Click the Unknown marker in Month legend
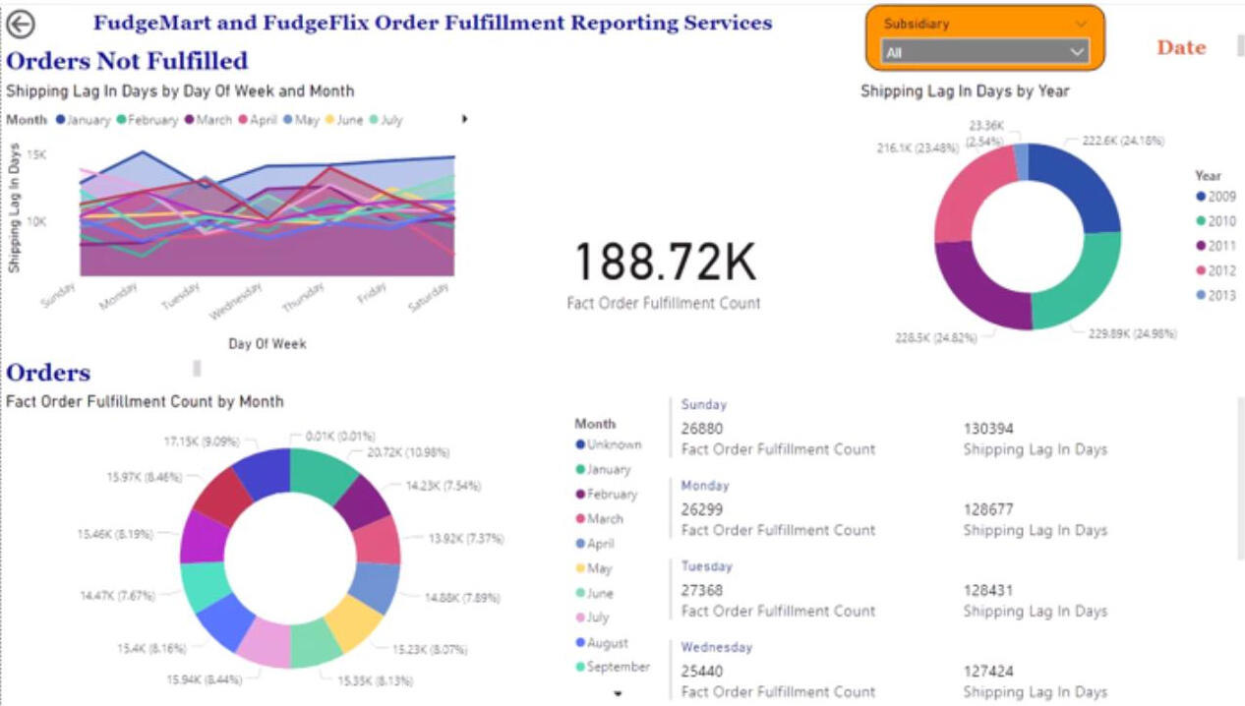Image resolution: width=1245 pixels, height=706 pixels. coord(581,445)
